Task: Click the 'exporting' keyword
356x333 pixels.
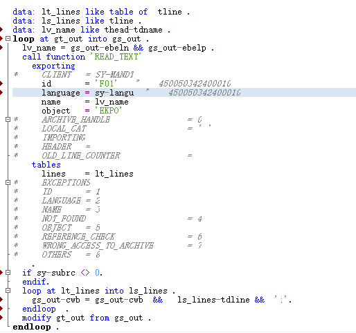Action: pyautogui.click(x=53, y=66)
